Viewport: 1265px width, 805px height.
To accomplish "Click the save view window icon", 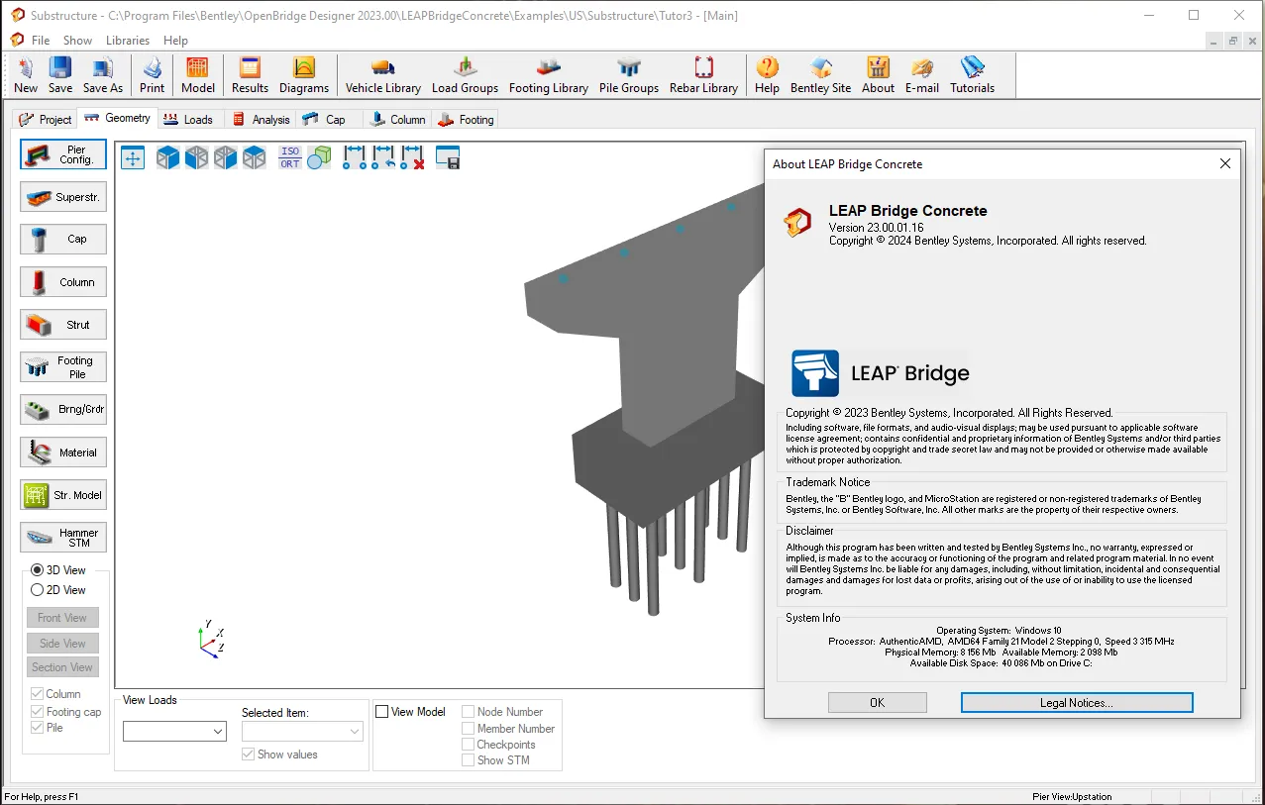I will click(x=448, y=157).
